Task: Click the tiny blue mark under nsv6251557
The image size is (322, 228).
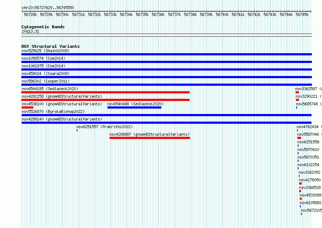Action: pyautogui.click(x=77, y=130)
